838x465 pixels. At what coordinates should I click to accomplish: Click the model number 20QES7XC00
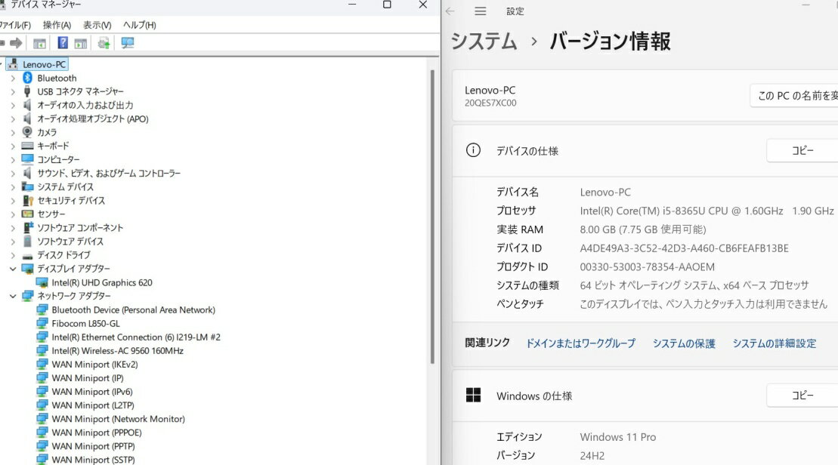(490, 103)
